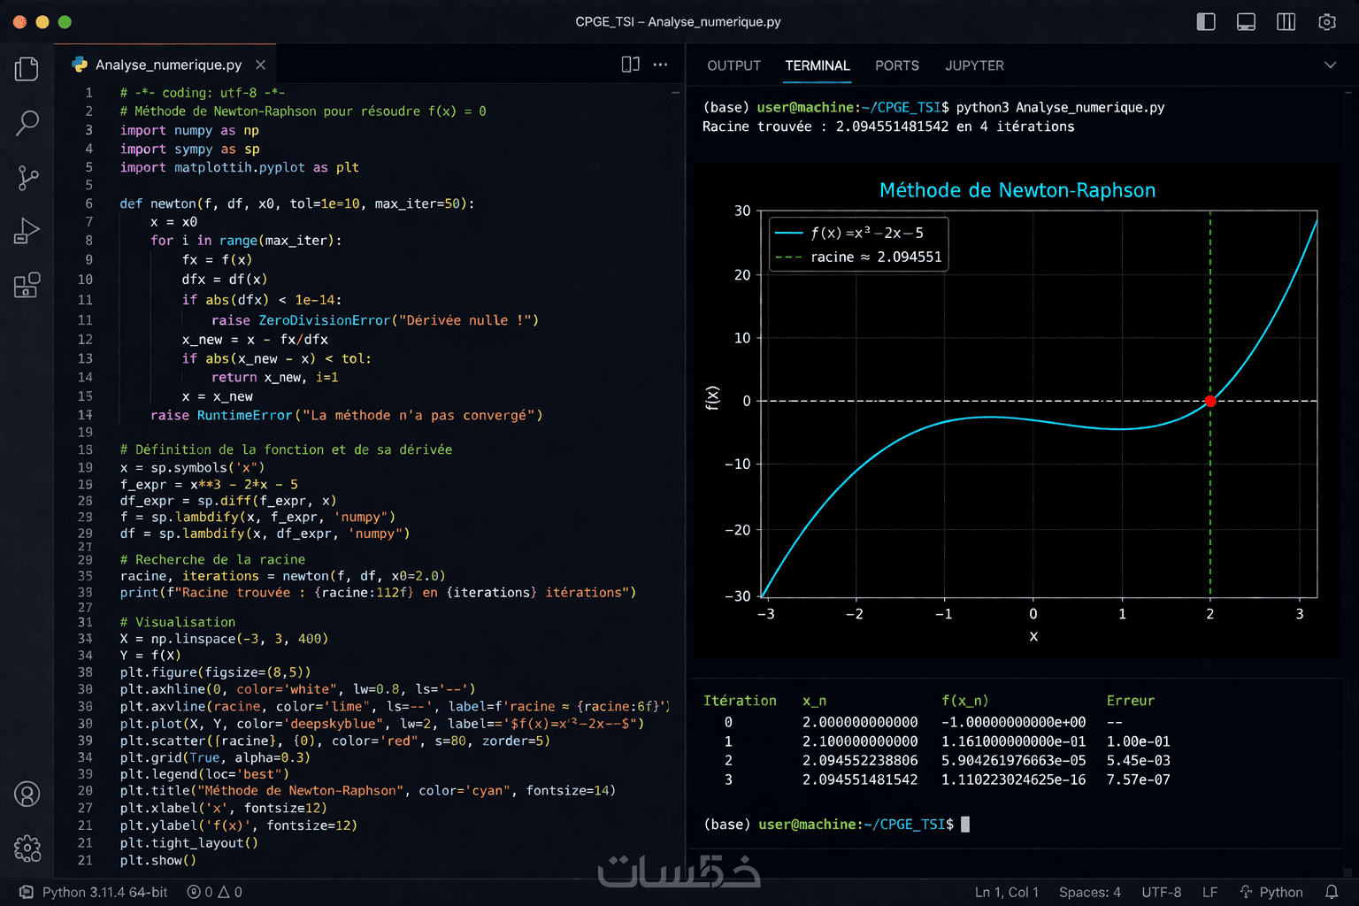1359x906 pixels.
Task: Select encoding UTF-8 in status bar
Action: pos(1161,892)
